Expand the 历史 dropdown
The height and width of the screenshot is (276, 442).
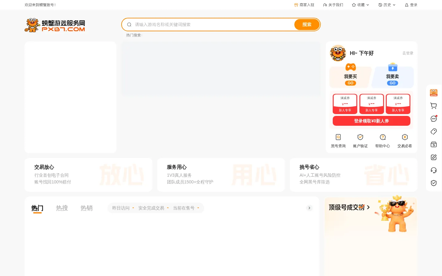click(387, 5)
